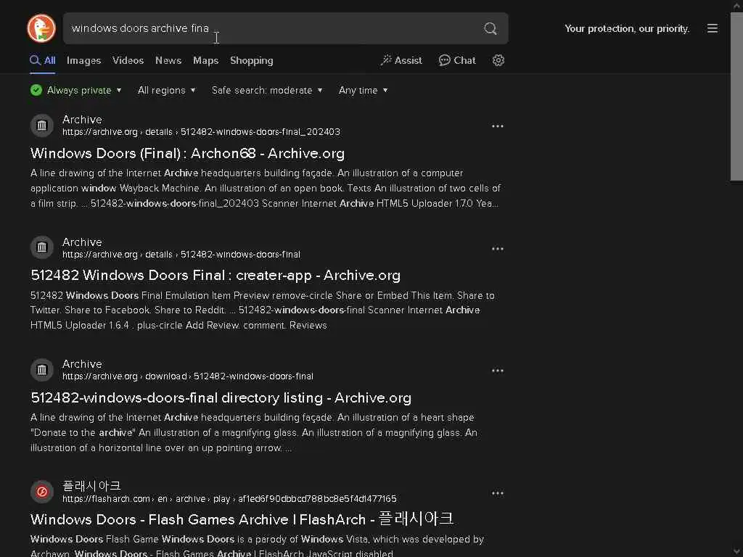
Task: Click the Assist wand icon
Action: (386, 60)
